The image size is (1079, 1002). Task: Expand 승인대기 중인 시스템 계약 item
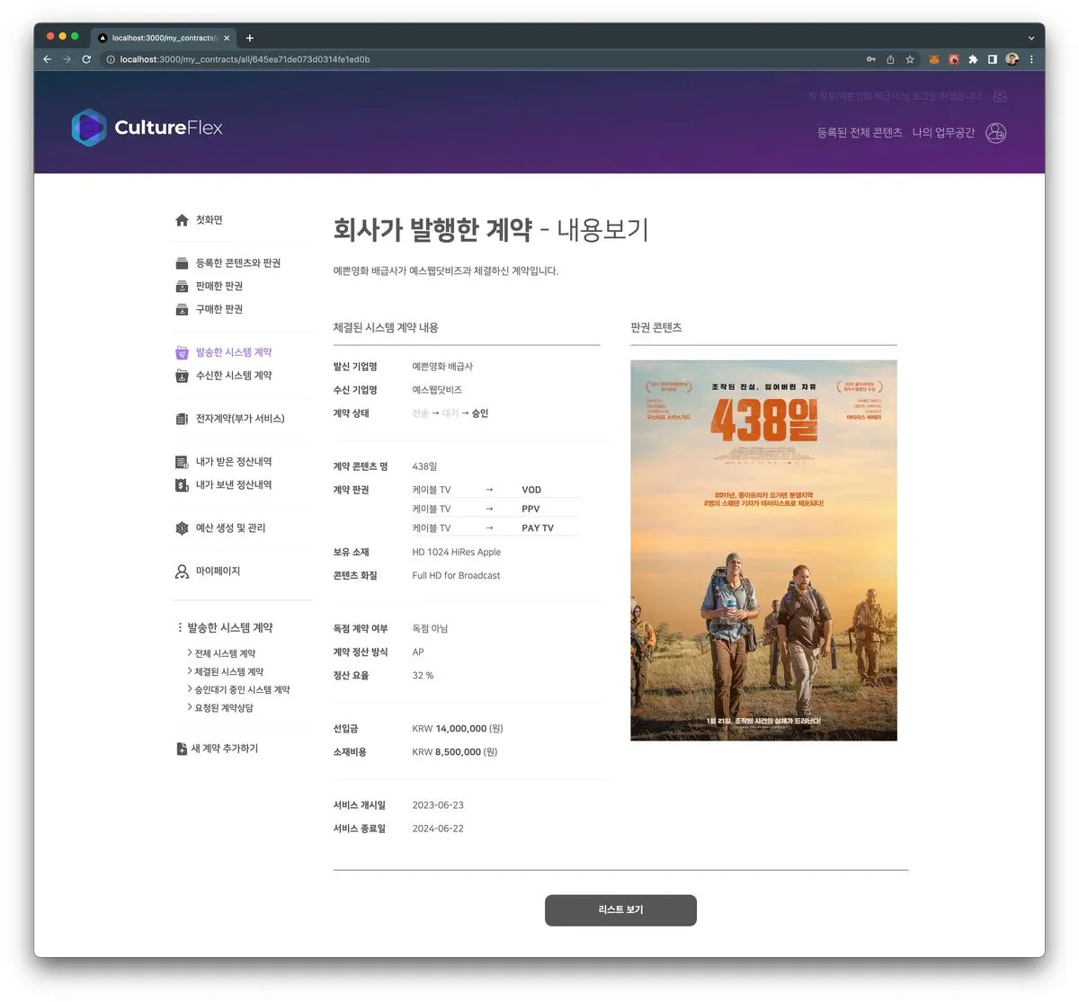coord(242,689)
